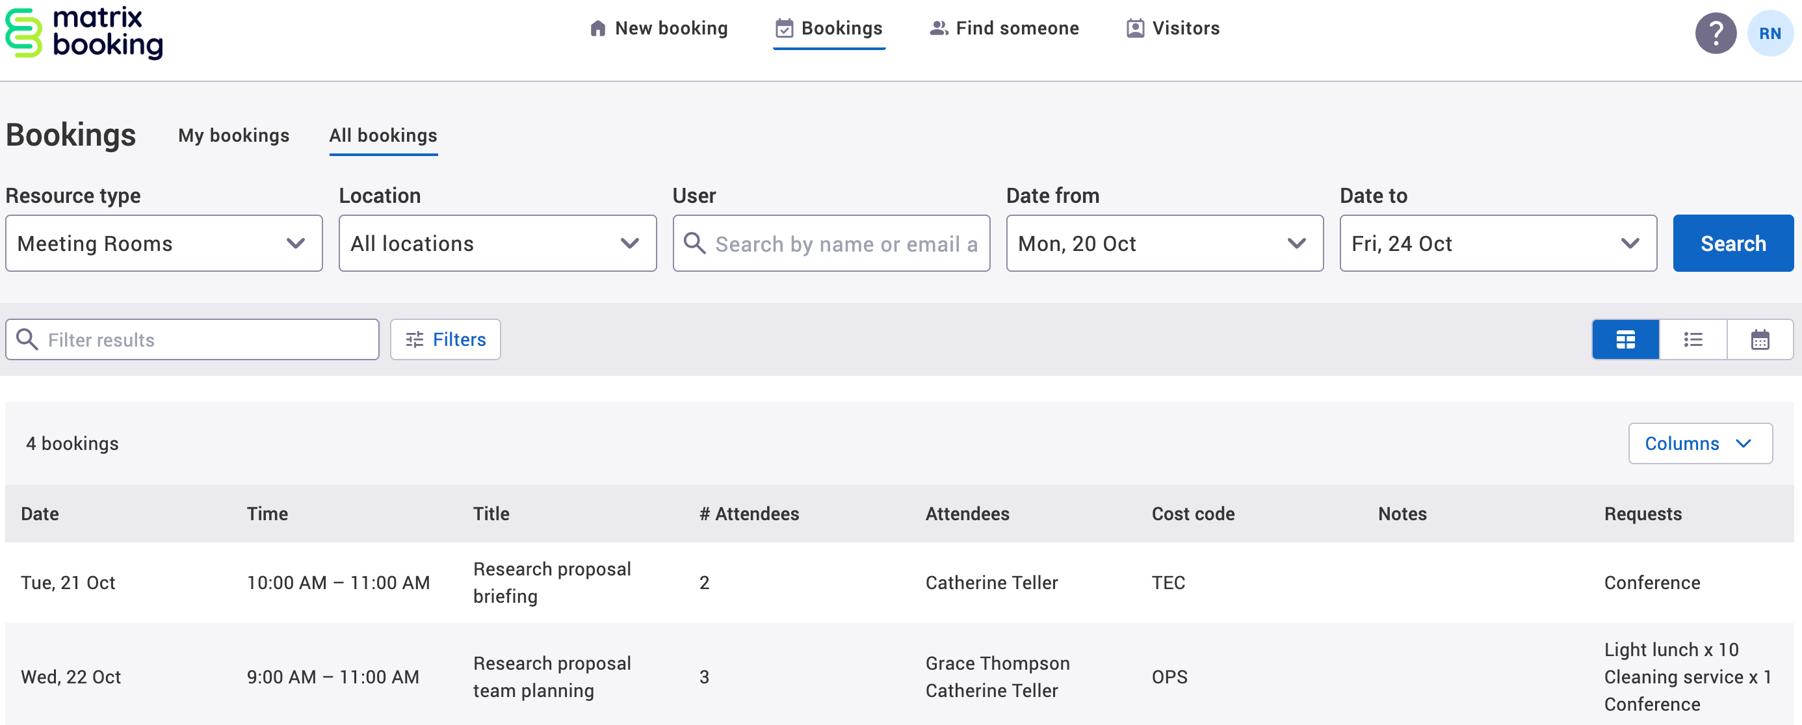Open Research proposal briefing booking
1802x725 pixels.
point(552,582)
